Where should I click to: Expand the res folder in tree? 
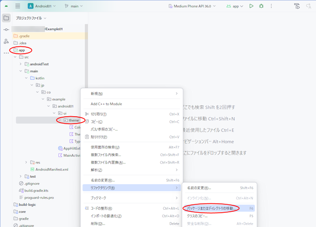click(x=26, y=162)
